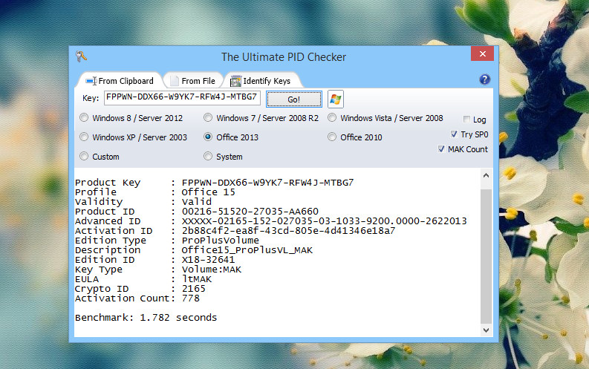Screen dimensions: 589x369
Task: Click the Windows flag logo button
Action: pyautogui.click(x=336, y=99)
